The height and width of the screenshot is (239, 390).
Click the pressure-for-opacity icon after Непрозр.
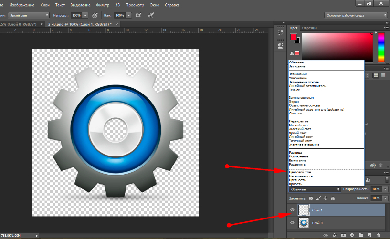pyautogui.click(x=95, y=15)
